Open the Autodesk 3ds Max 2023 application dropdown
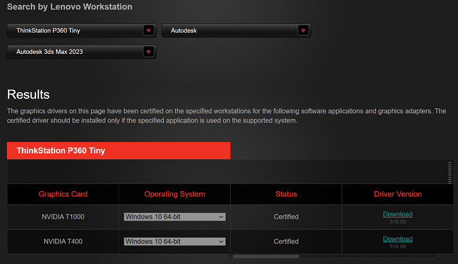458x264 pixels. (x=81, y=52)
